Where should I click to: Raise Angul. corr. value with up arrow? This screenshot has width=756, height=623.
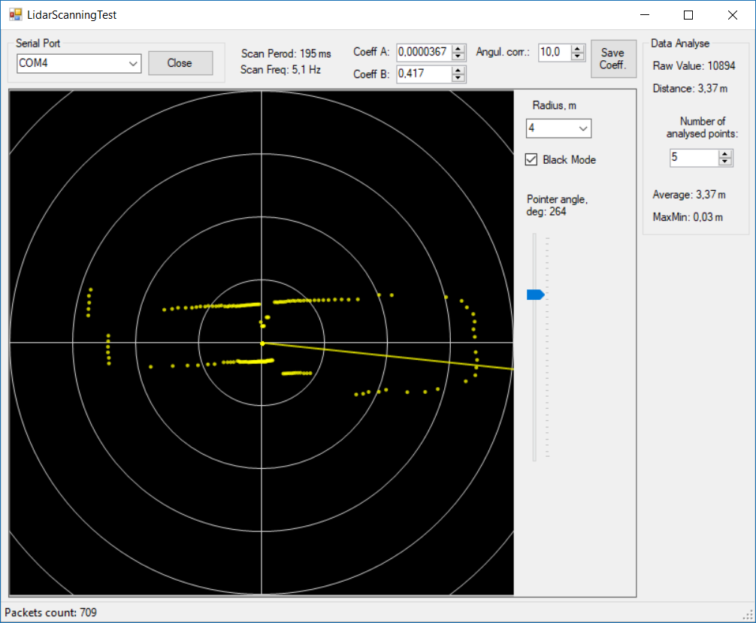pos(577,49)
